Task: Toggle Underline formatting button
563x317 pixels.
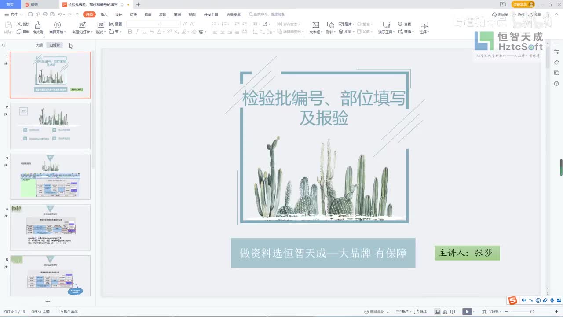Action: 145,32
